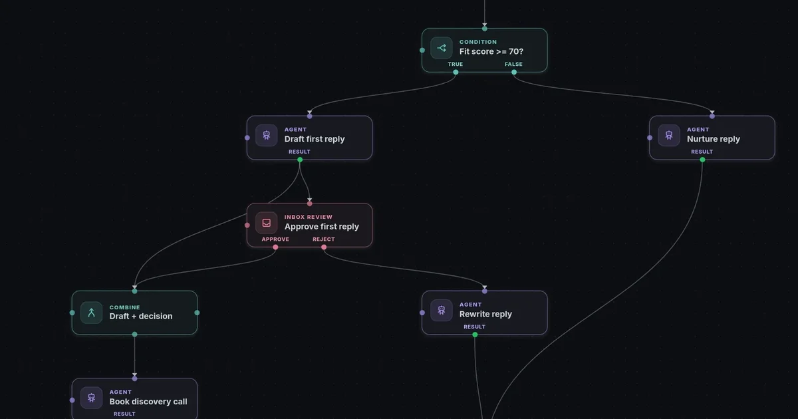Select the TRUE output port of Fit score condition
This screenshot has height=419, width=798.
(456, 72)
